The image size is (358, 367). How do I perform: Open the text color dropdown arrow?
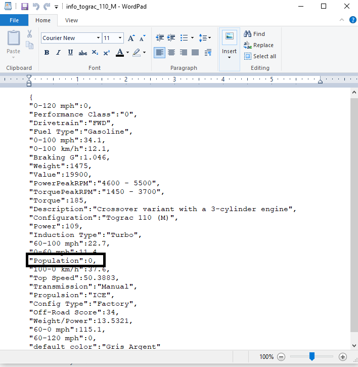pyautogui.click(x=127, y=53)
